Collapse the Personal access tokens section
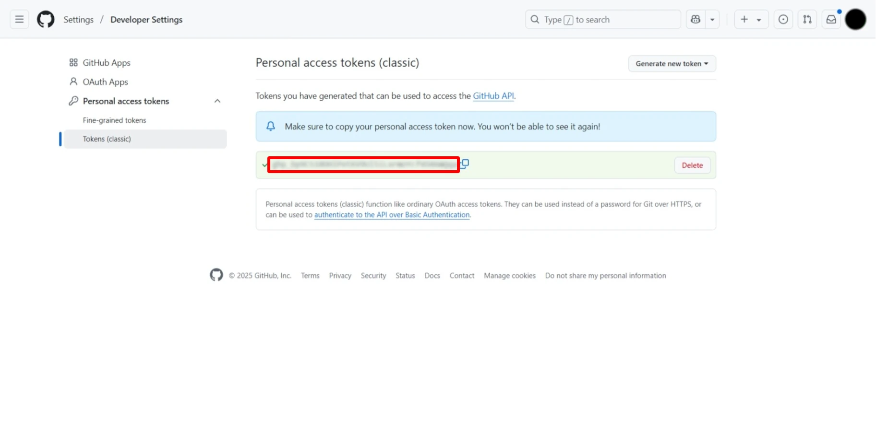 [217, 101]
